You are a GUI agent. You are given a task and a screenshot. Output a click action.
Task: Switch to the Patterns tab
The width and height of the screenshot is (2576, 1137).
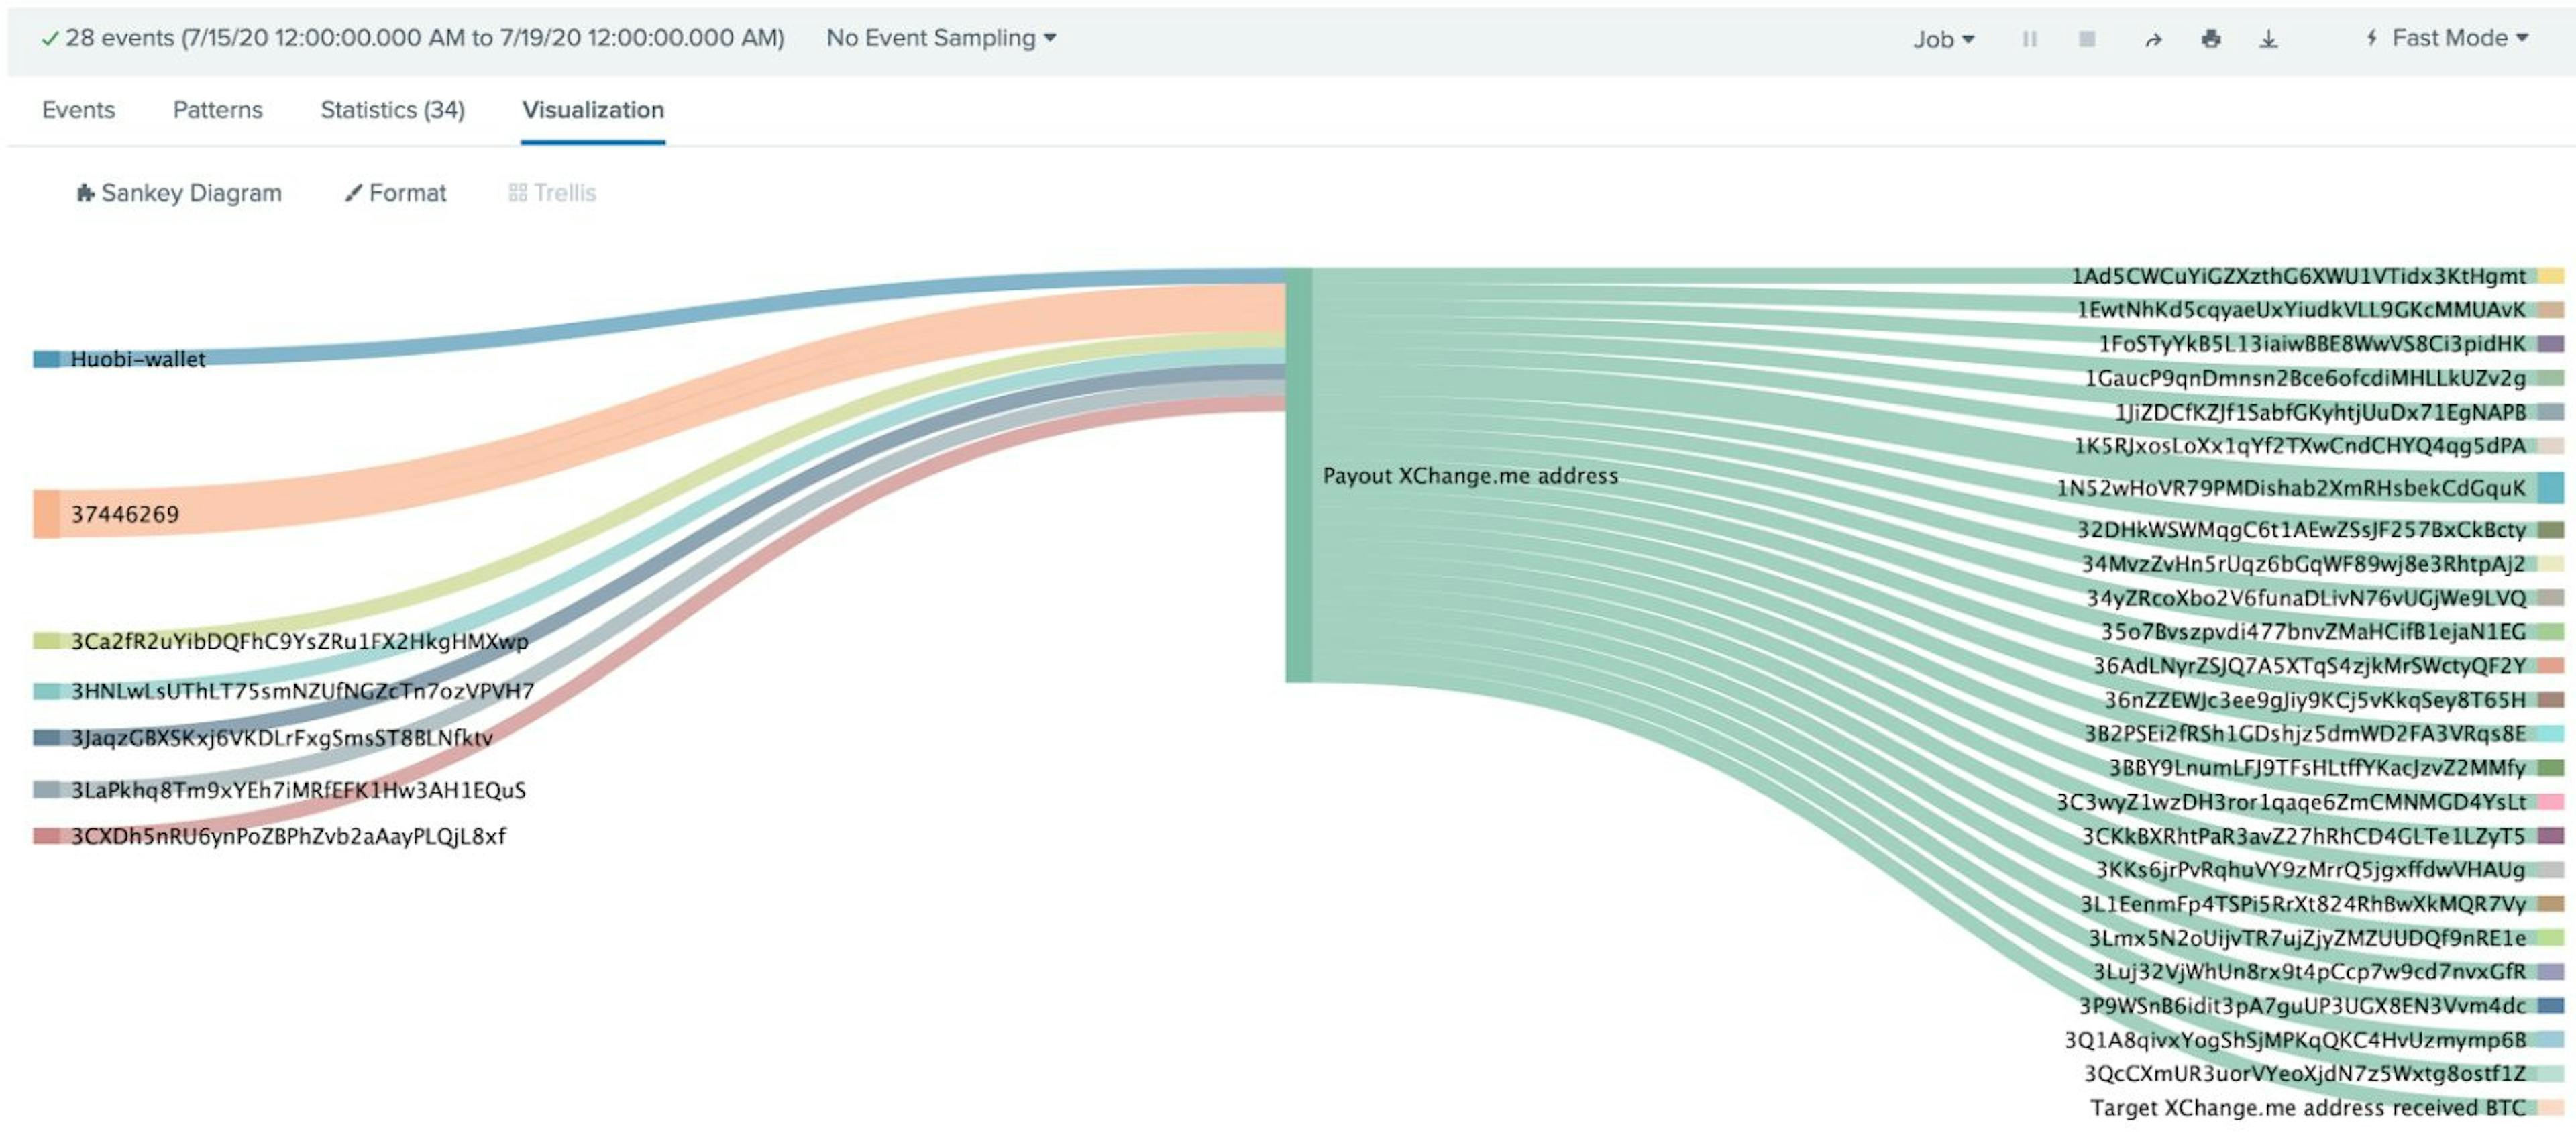217,110
